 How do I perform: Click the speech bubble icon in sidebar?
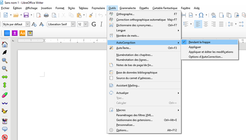(x=5, y=129)
